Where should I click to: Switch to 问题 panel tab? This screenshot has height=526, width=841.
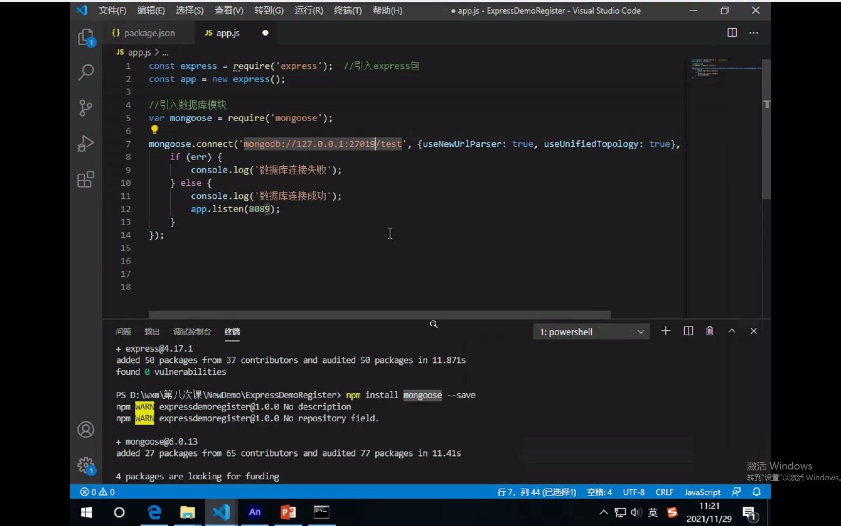tap(123, 332)
